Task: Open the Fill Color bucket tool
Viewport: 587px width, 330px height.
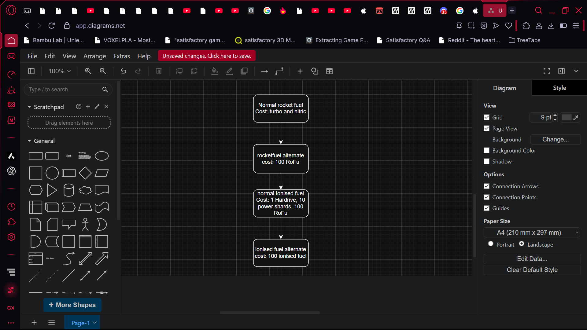Action: click(x=215, y=71)
